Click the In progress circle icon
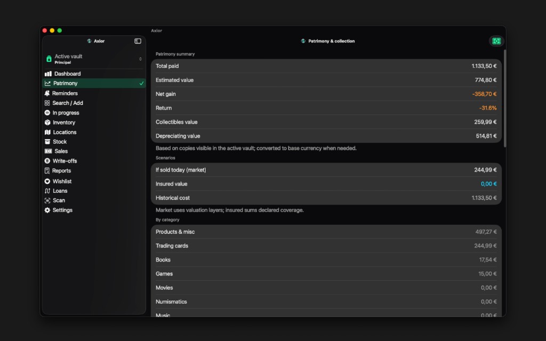Image resolution: width=546 pixels, height=341 pixels. click(x=47, y=113)
